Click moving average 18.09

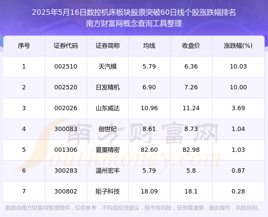tap(149, 191)
